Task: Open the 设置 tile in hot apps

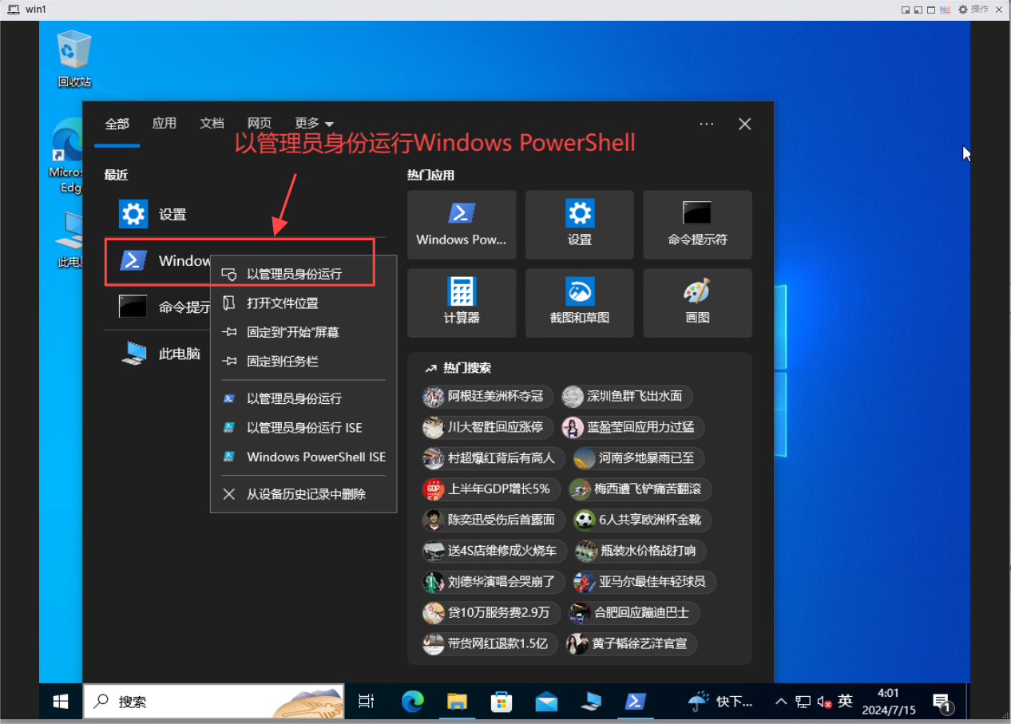Action: pos(579,224)
